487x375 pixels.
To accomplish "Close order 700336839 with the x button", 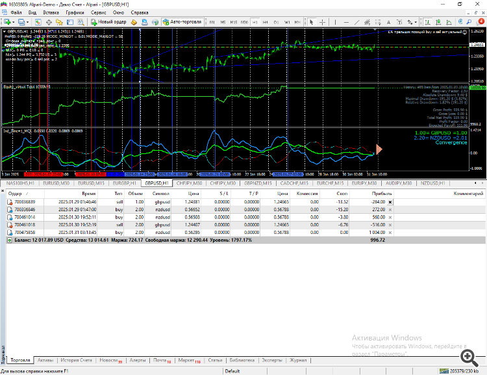I will click(x=390, y=202).
